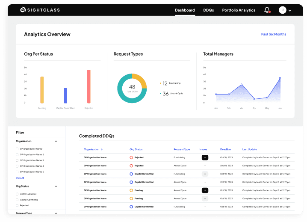Image resolution: width=307 pixels, height=222 pixels.
Task: Tick the Under Evaluation checkbox
Action: pyautogui.click(x=17, y=194)
